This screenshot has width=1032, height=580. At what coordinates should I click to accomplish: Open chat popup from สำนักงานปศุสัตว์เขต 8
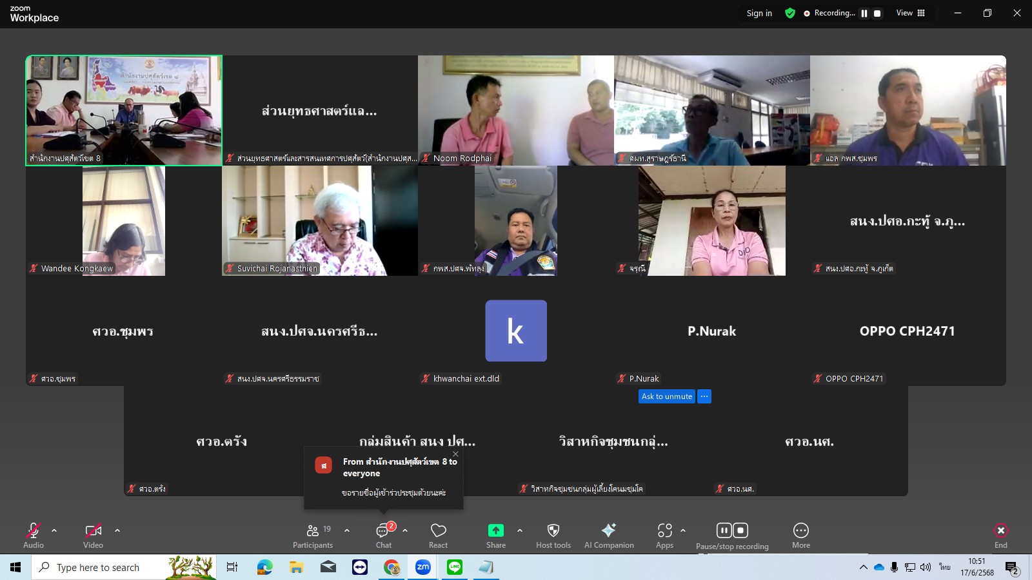[x=384, y=478]
